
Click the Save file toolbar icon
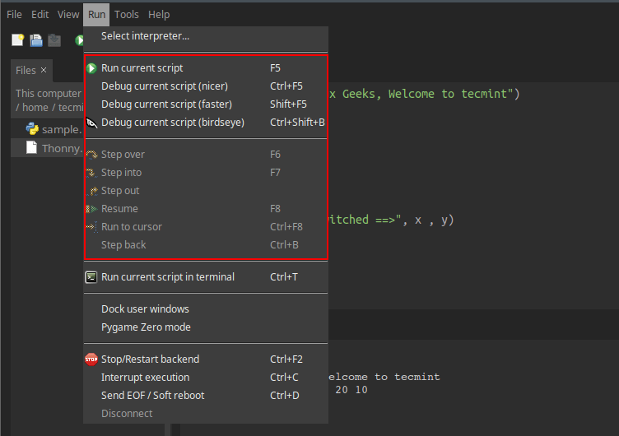click(x=54, y=40)
